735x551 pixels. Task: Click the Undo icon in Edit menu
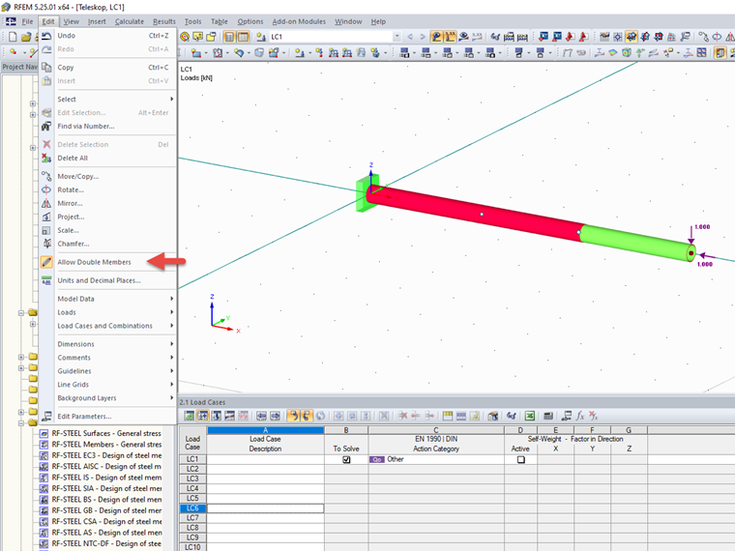[x=46, y=36]
